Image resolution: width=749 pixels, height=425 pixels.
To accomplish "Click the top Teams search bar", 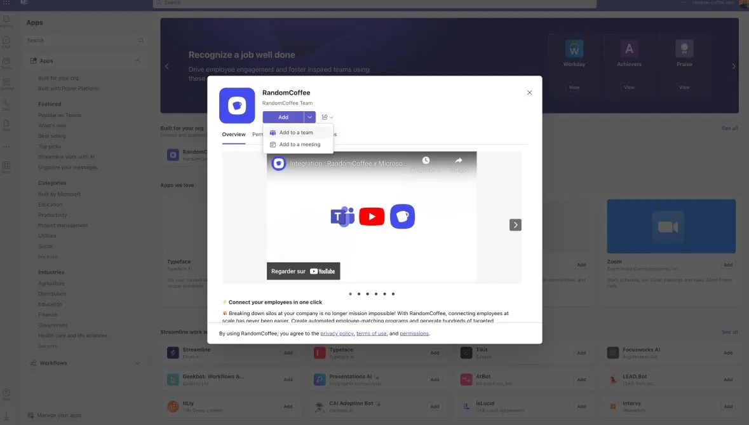I will pyautogui.click(x=375, y=3).
